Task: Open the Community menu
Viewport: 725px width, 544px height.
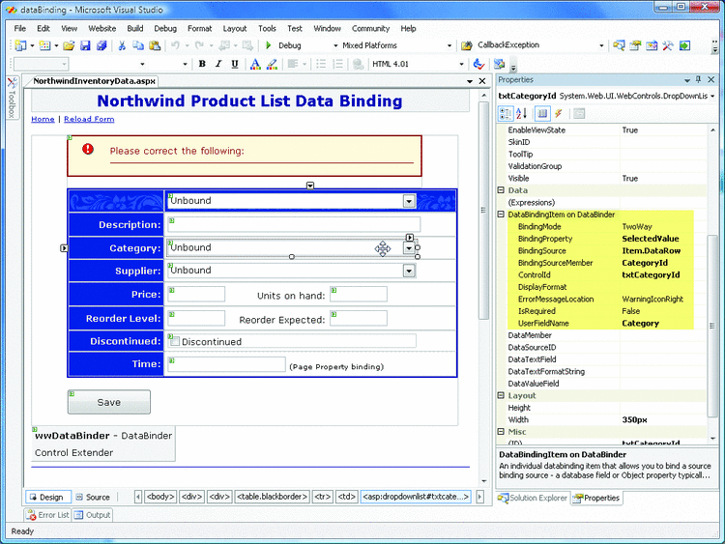Action: (x=370, y=29)
